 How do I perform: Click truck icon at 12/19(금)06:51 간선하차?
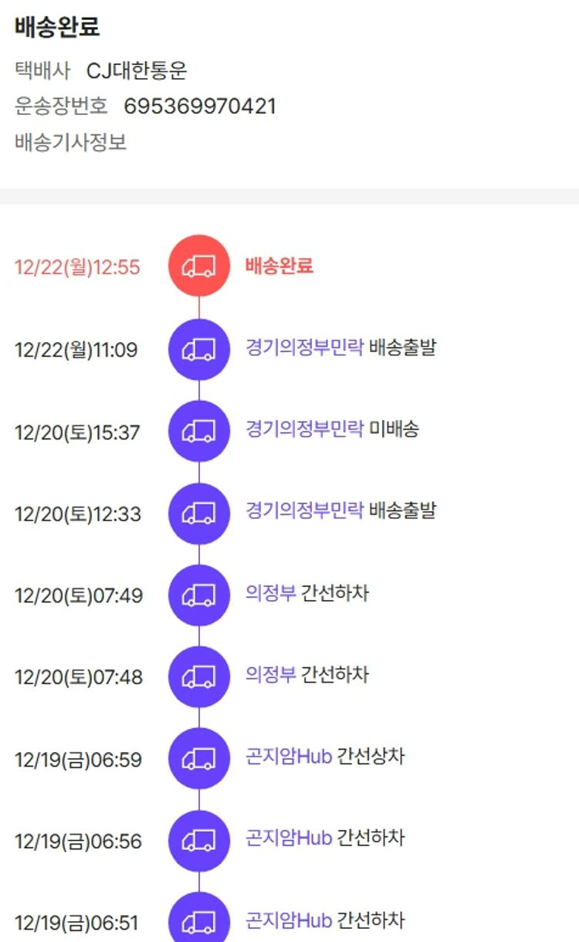198,921
